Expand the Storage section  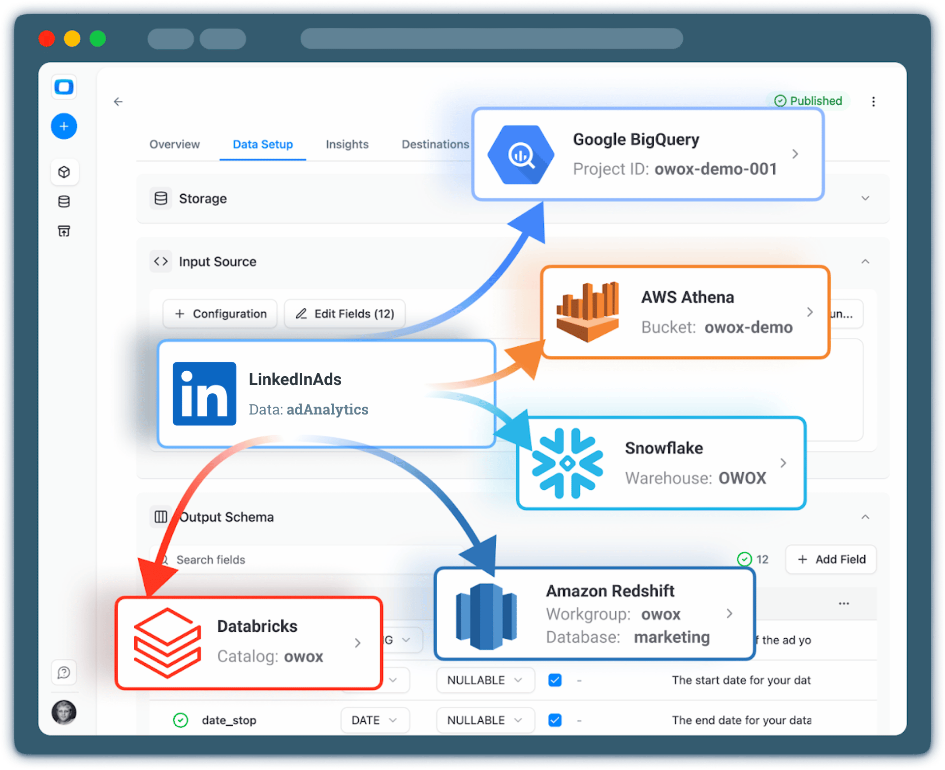click(x=865, y=198)
